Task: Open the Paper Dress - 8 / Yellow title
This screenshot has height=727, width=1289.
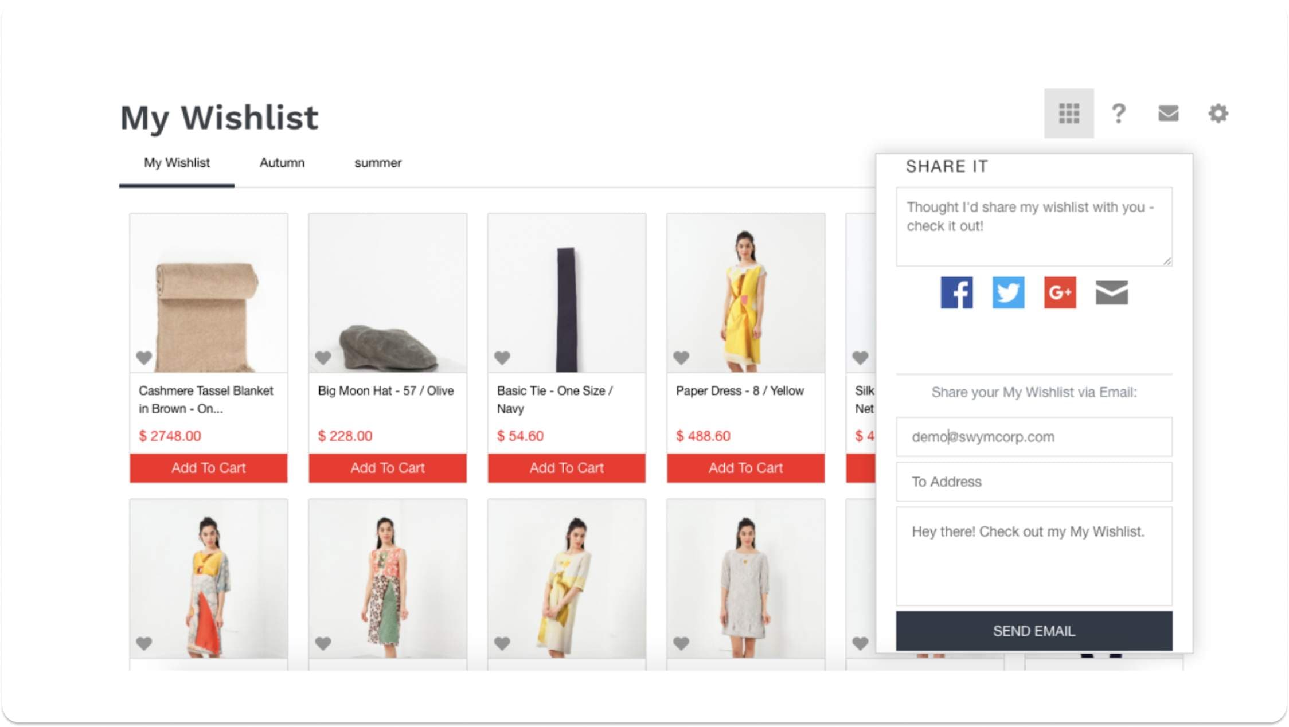Action: pyautogui.click(x=740, y=390)
